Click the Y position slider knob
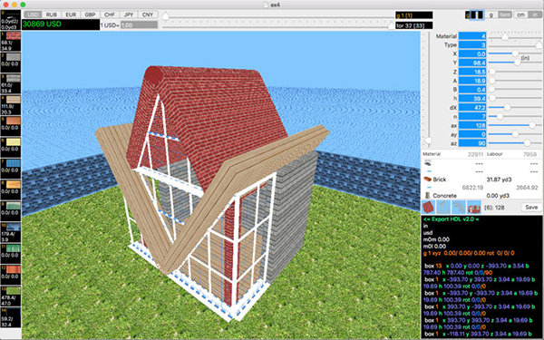Viewport: 544px width, 340px height. [x=518, y=63]
